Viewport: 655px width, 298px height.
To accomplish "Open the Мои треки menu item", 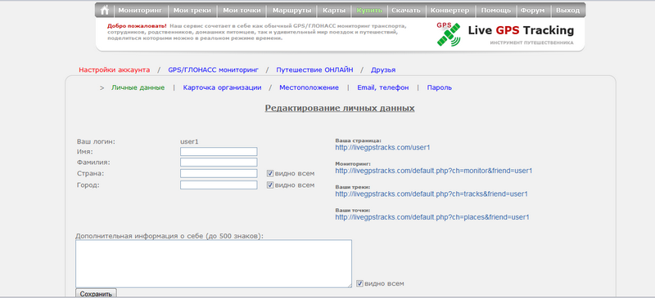I will pos(192,11).
